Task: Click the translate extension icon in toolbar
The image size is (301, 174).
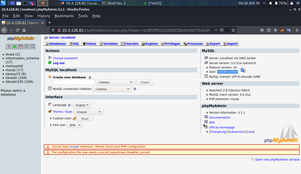Action: 288,30
